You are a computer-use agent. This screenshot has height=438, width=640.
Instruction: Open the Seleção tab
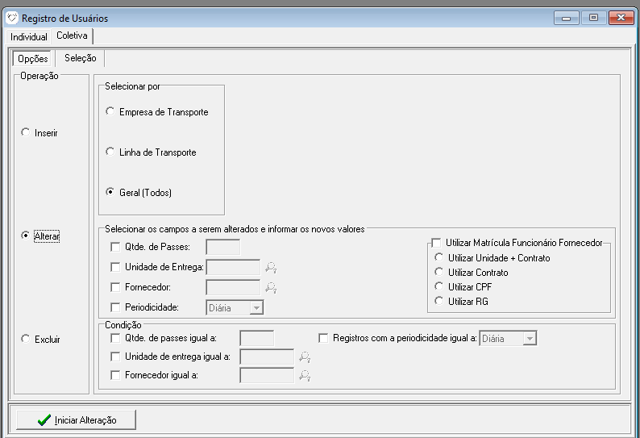[81, 58]
